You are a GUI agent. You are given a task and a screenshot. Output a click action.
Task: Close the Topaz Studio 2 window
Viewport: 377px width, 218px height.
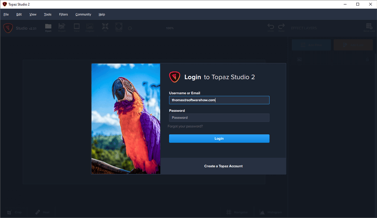click(370, 4)
